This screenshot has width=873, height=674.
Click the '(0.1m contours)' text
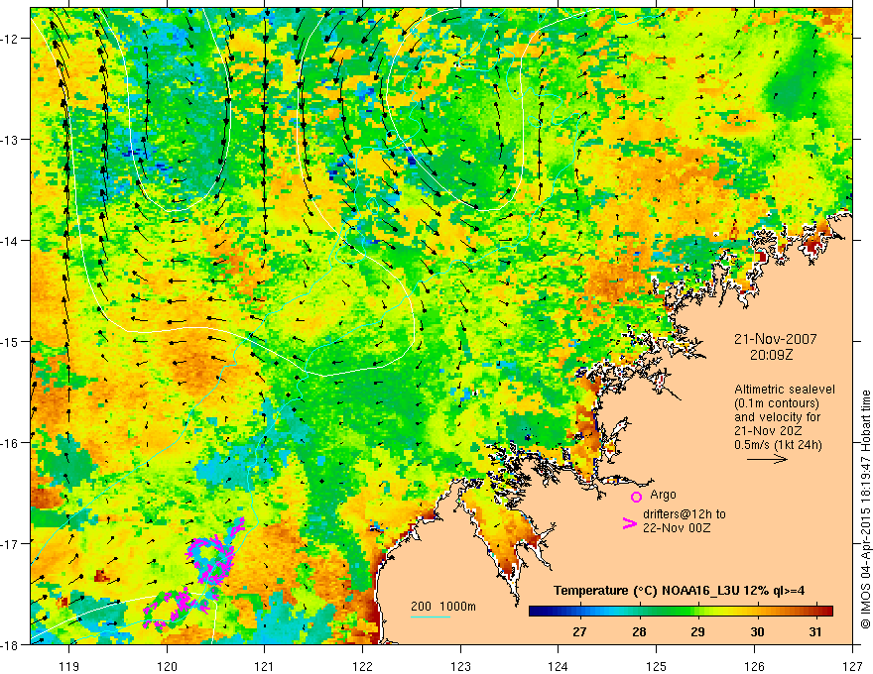coord(777,403)
